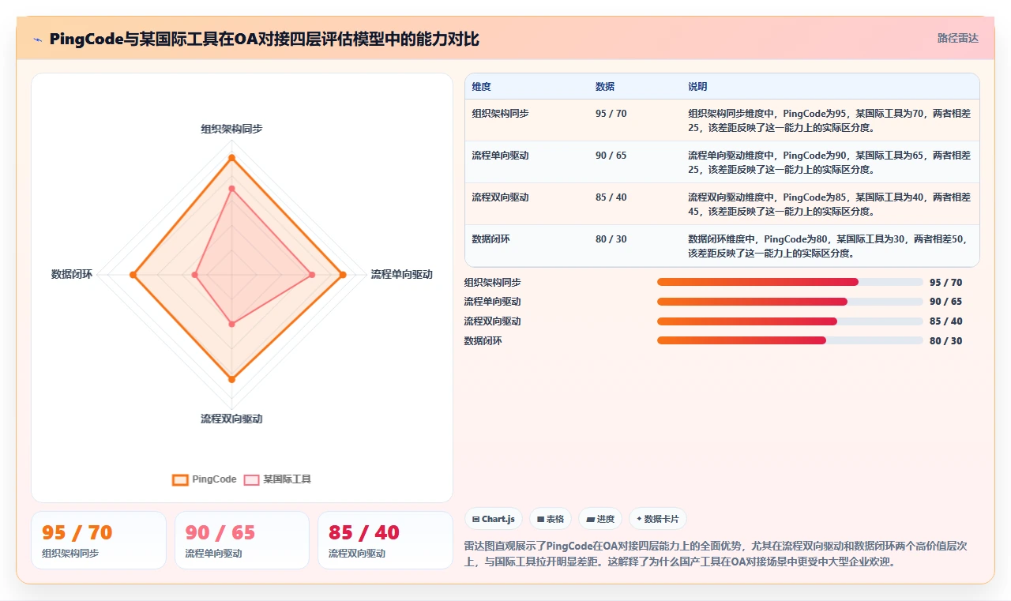The image size is (1011, 601).
Task: Click the 85 / 40 table cell
Action: click(611, 197)
